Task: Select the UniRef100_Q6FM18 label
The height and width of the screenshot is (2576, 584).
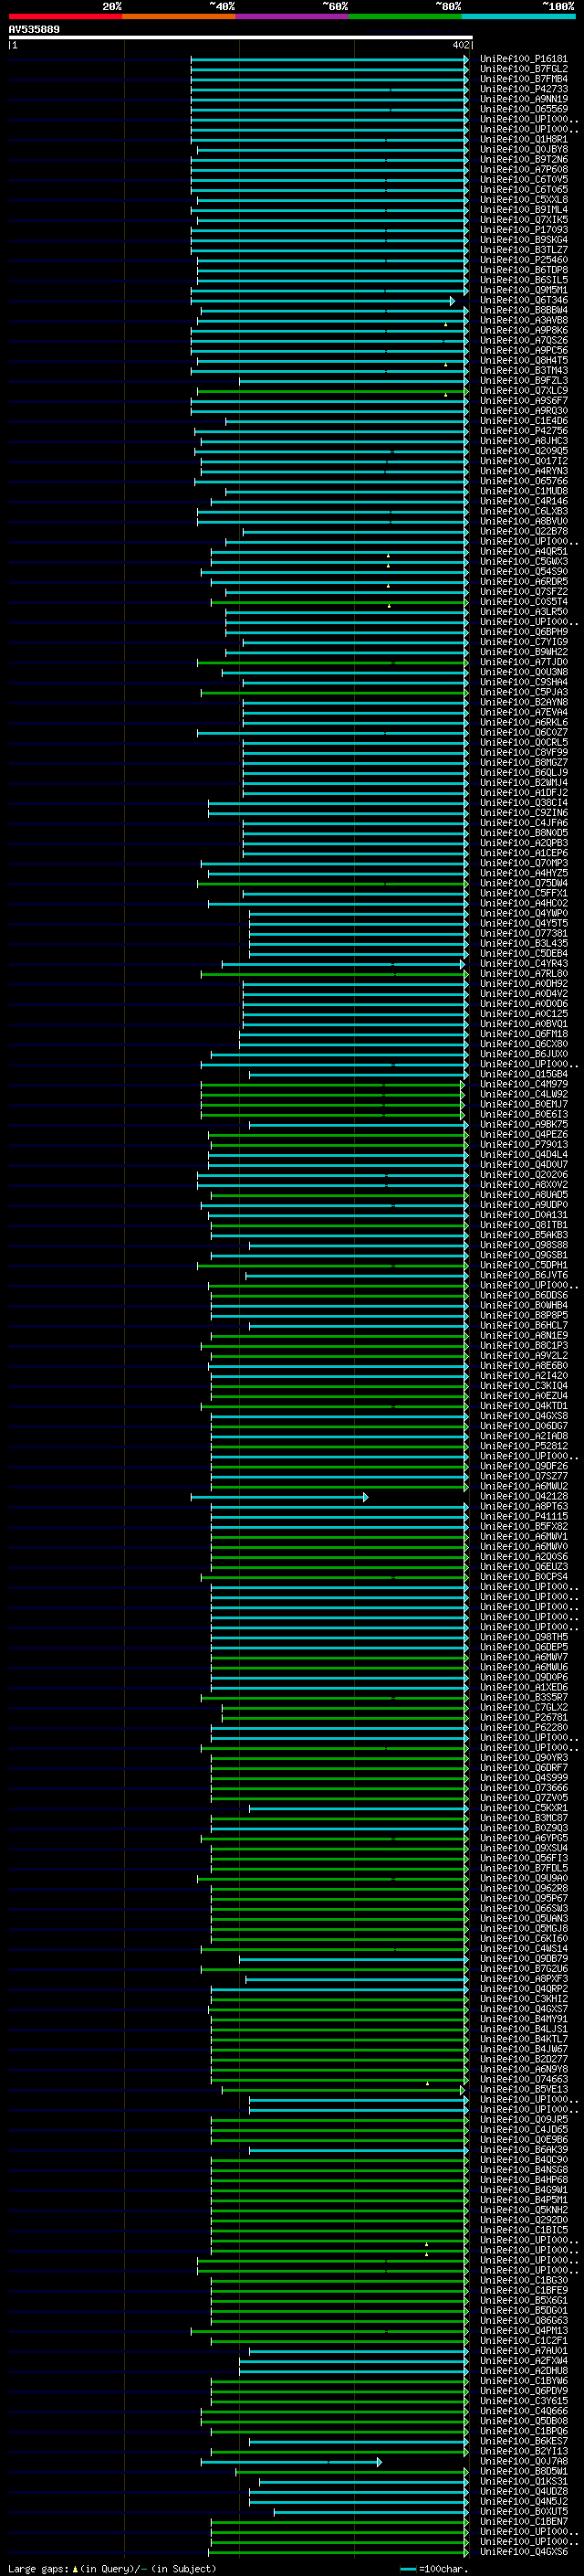Action: point(524,1033)
